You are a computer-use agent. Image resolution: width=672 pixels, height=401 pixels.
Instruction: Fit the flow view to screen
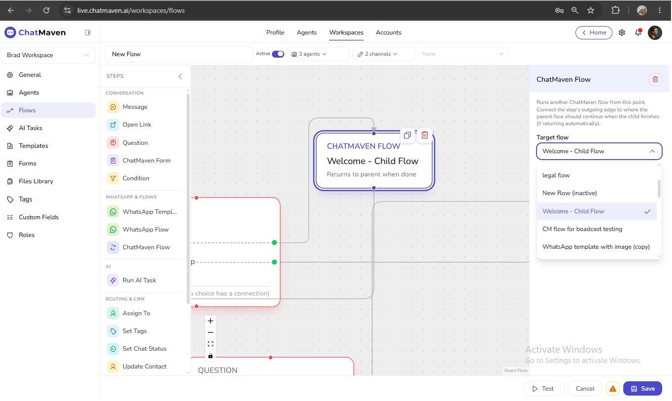211,344
